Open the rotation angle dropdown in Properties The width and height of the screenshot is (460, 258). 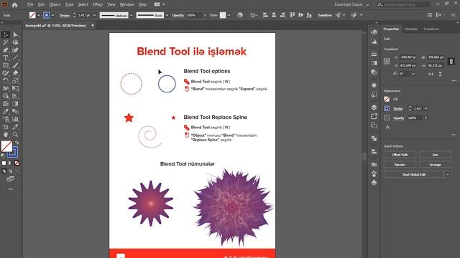click(413, 74)
